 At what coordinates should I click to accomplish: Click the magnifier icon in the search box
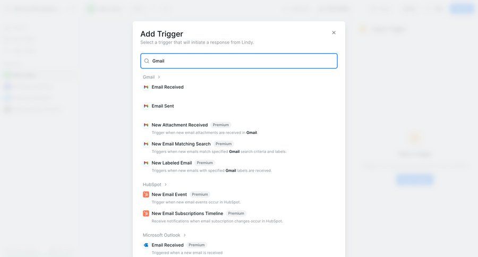[x=147, y=61]
